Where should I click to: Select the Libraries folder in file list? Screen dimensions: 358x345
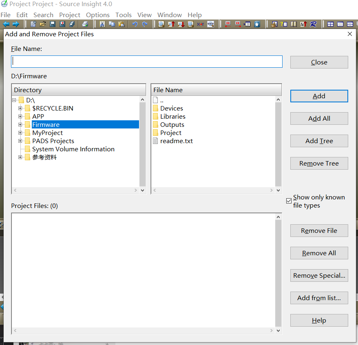pos(172,117)
